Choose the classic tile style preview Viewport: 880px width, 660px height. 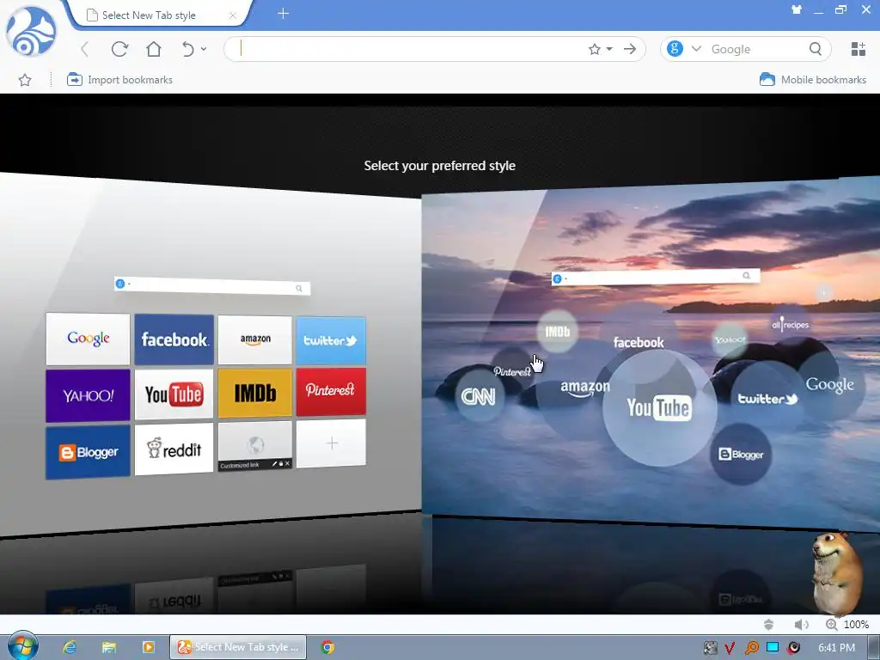(x=211, y=353)
